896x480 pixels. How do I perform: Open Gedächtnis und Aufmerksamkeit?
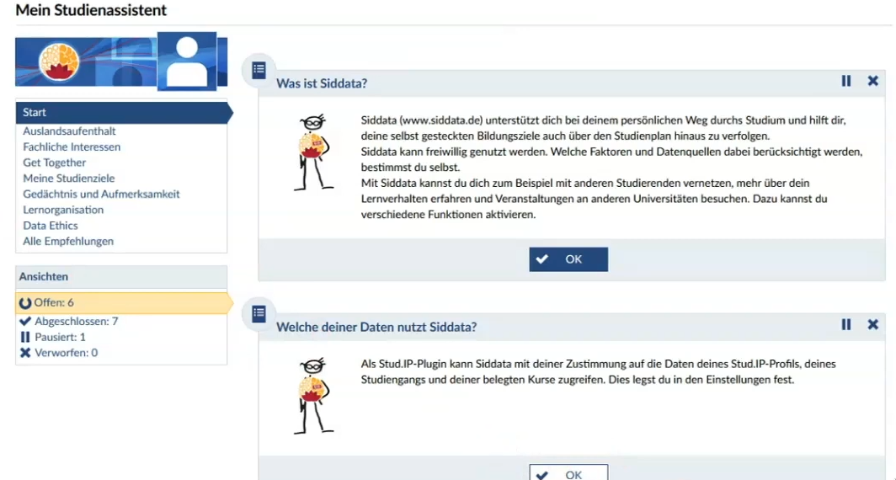[101, 194]
